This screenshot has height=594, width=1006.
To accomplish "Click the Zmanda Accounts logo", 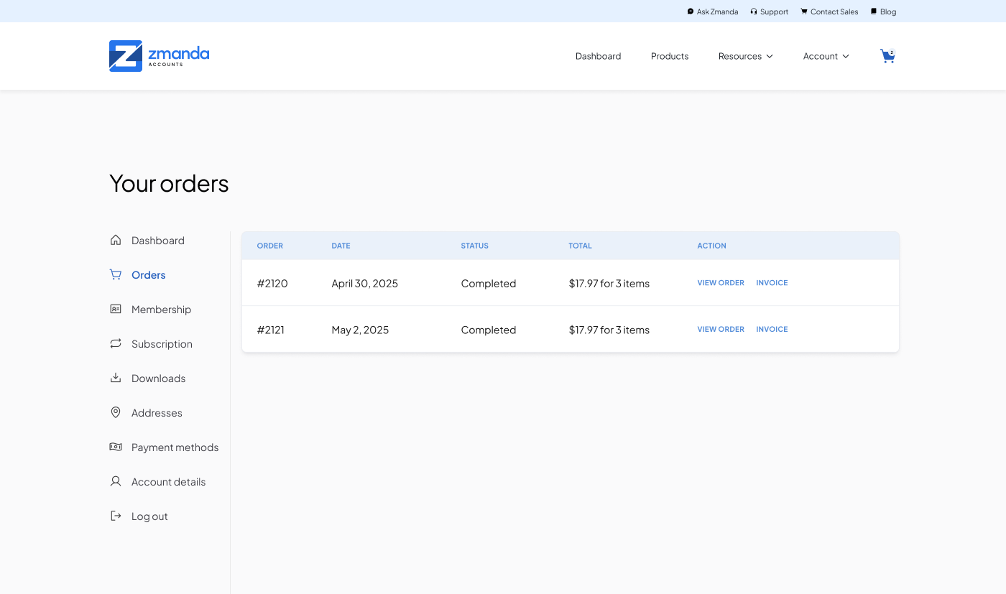I will [159, 56].
